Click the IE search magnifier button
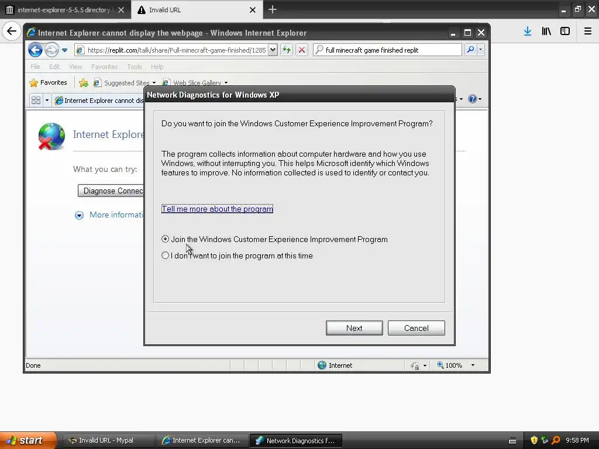 (471, 50)
